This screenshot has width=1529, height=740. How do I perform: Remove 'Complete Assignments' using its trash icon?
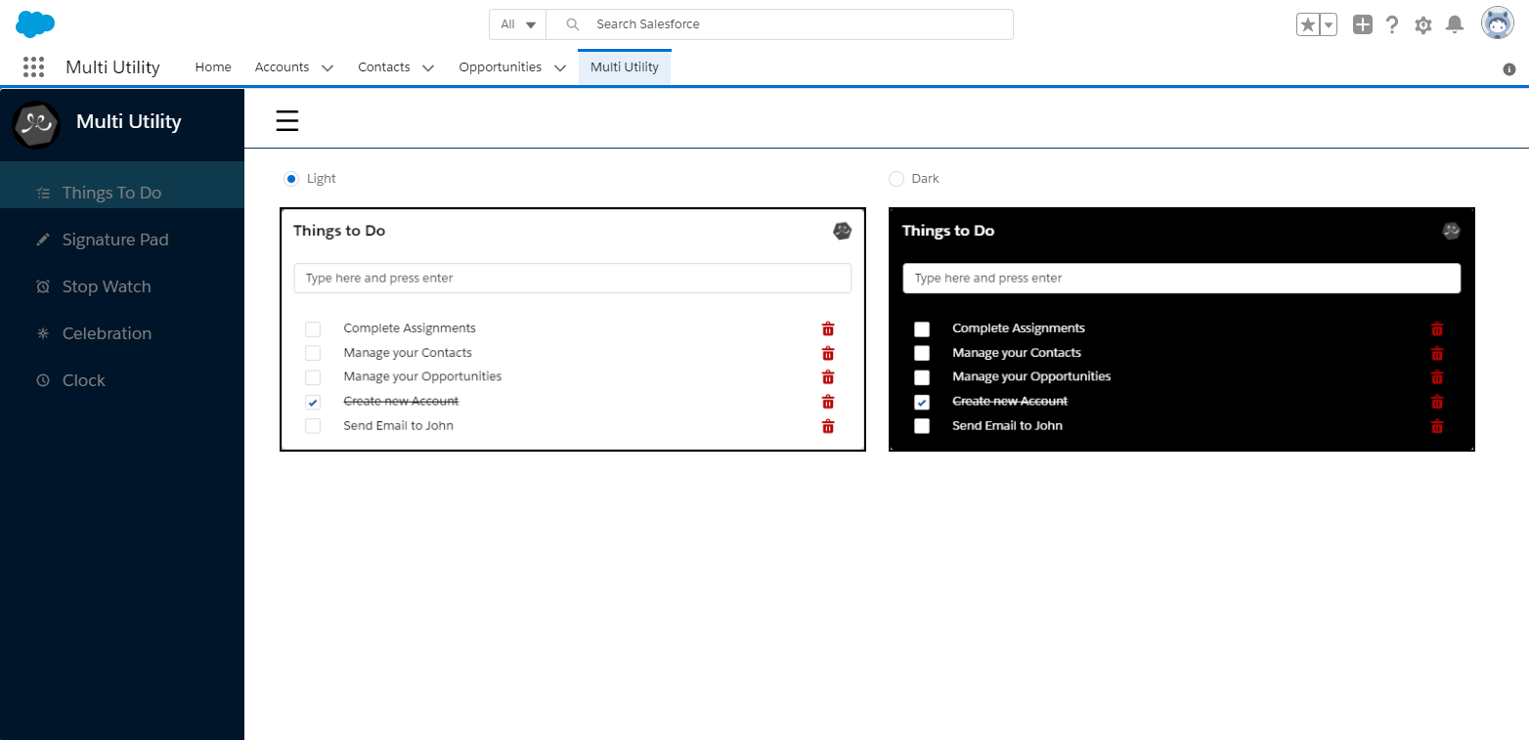tap(827, 328)
